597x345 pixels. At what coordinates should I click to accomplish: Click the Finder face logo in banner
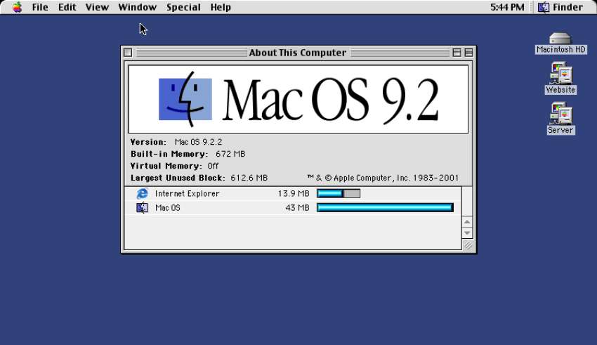(x=185, y=98)
